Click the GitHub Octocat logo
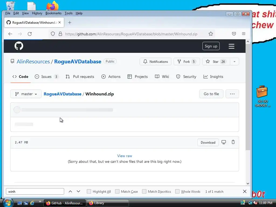This screenshot has width=276, height=207. pos(19,46)
